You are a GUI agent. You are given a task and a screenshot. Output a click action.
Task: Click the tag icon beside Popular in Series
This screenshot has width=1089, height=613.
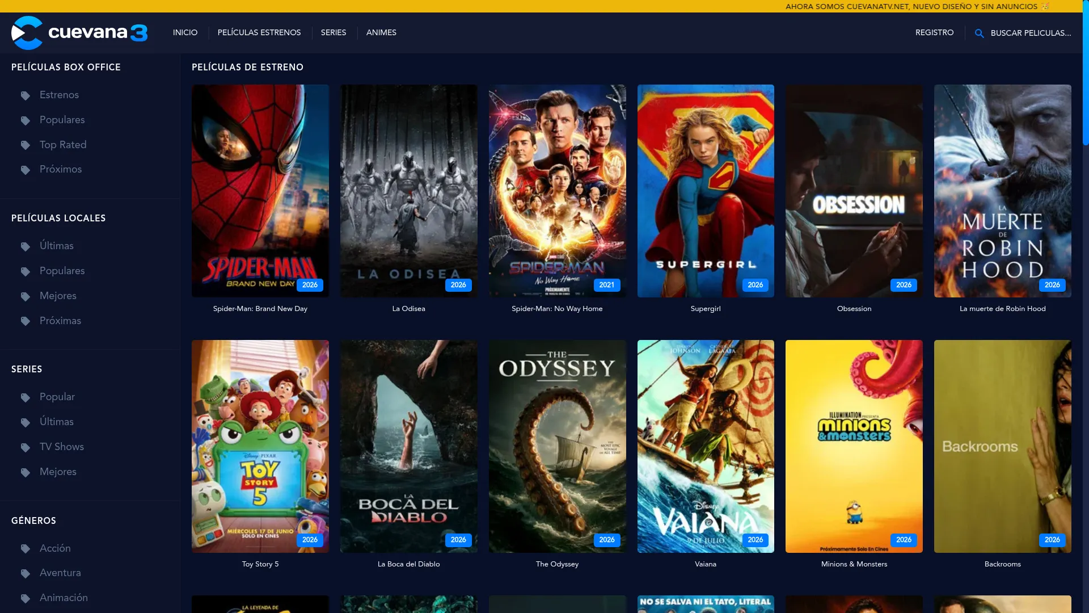pyautogui.click(x=26, y=397)
